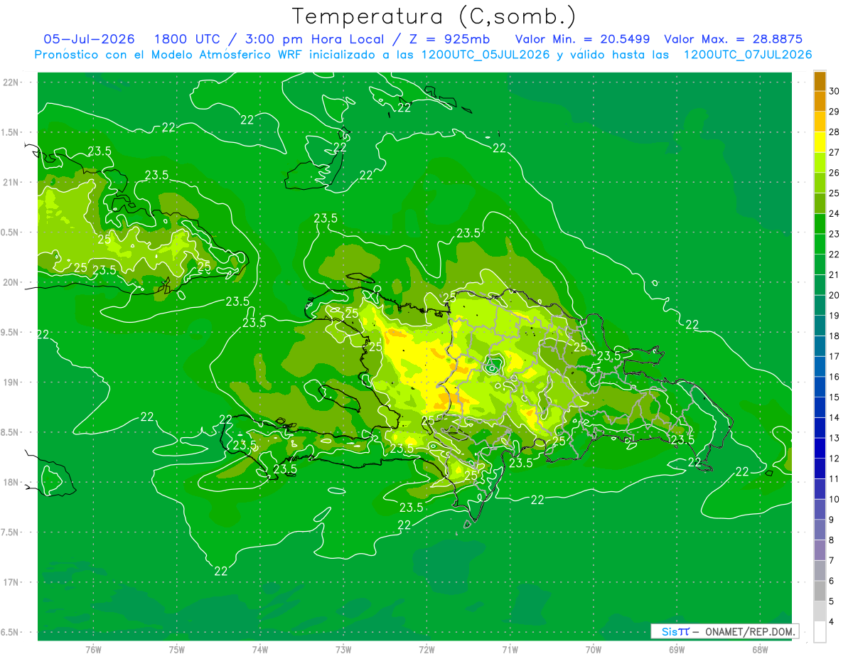Viewport: 853px width, 659px height.
Task: Click latitude axis label 17N
Action: 11,582
